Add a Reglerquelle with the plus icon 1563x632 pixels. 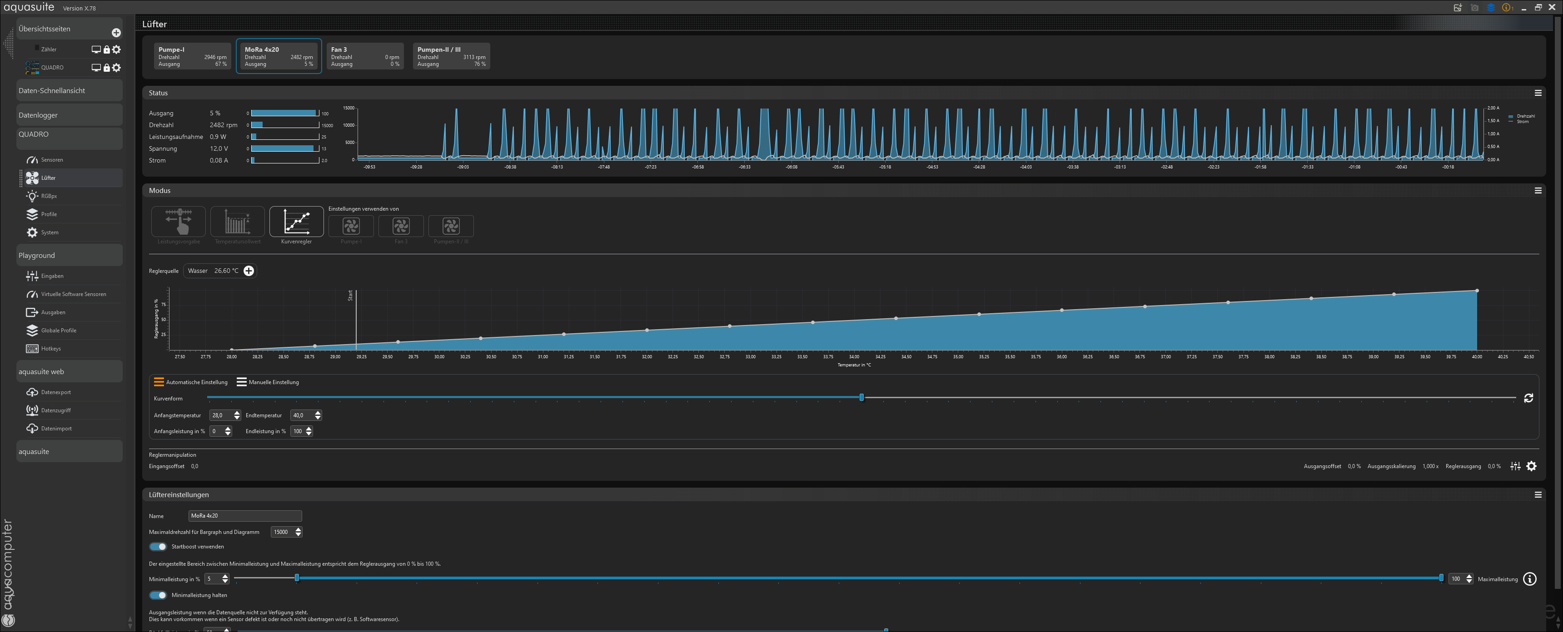[x=249, y=271]
